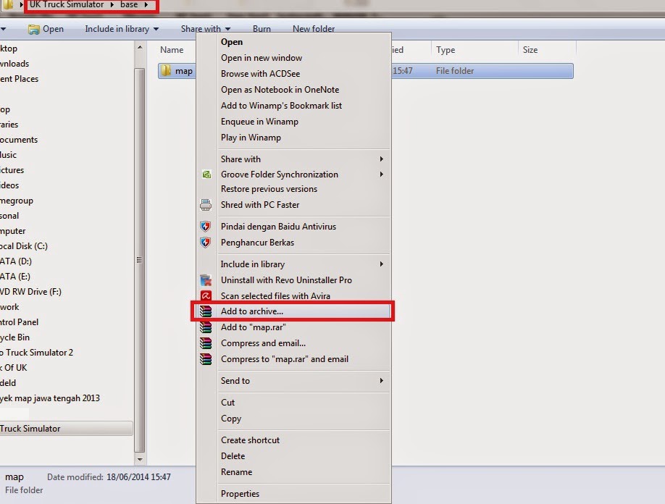
Task: Select Recent Places in navigation pane
Action: click(x=19, y=79)
